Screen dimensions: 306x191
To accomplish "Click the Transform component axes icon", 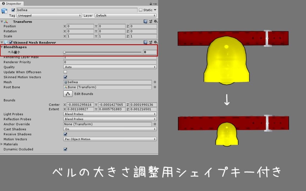I will 6,21.
